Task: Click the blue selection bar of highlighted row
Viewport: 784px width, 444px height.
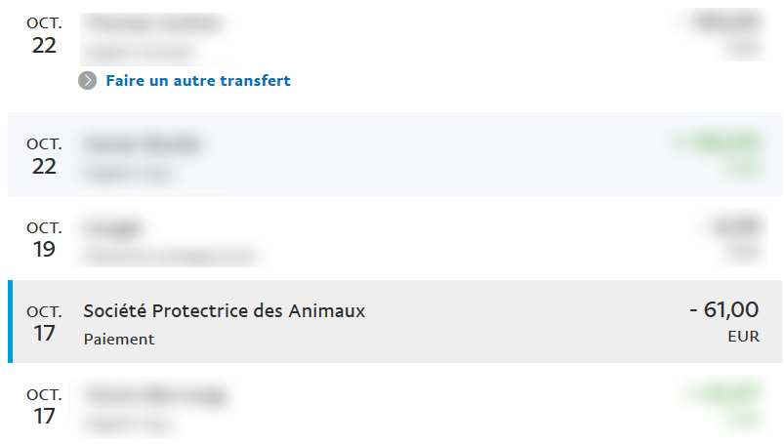Action: coord(11,321)
